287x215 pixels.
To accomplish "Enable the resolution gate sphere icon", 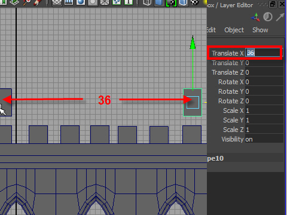I will pyautogui.click(x=81, y=2).
